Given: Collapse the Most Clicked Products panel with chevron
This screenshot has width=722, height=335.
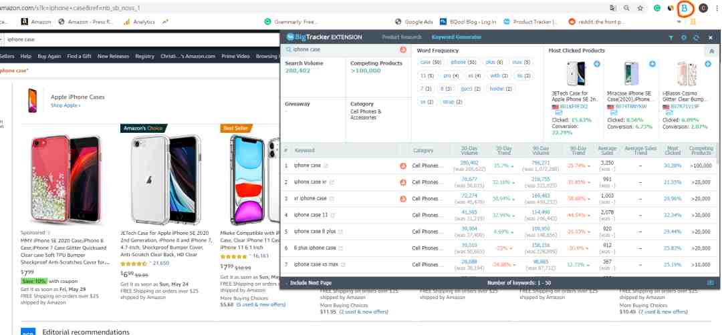Looking at the screenshot, I should pyautogui.click(x=711, y=51).
